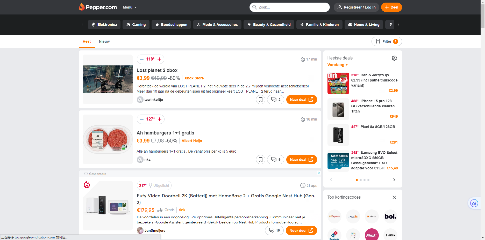Close the sponsored ad banner
Image resolution: width=485 pixels, height=240 pixels.
point(319,173)
